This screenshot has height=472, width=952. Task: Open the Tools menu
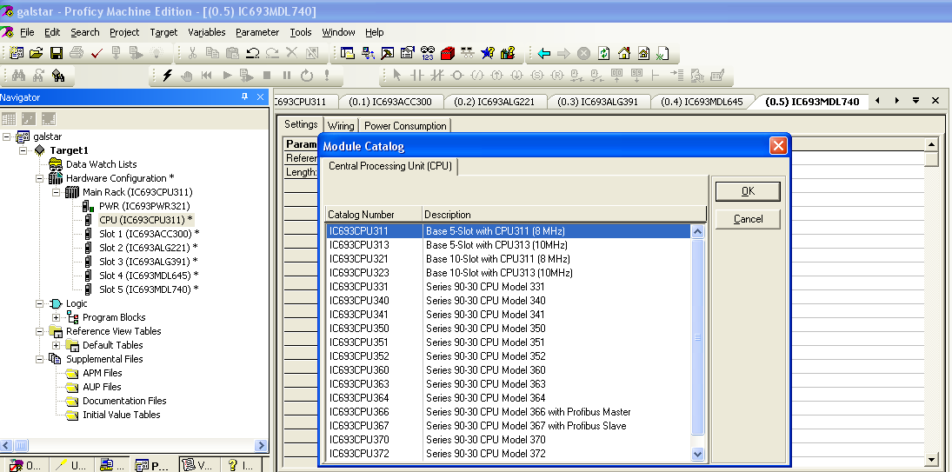coord(301,32)
